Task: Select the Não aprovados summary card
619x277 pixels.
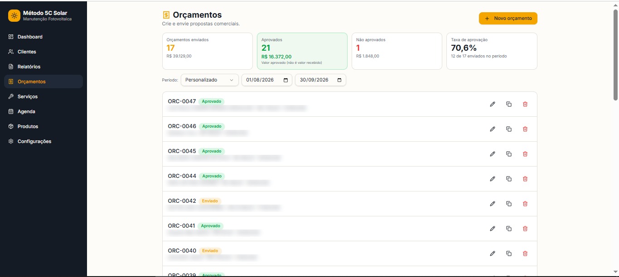Action: coord(397,51)
